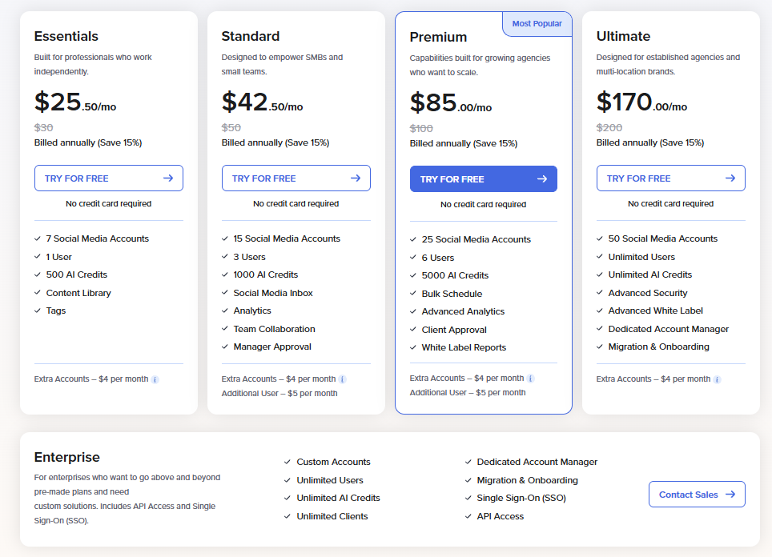Click the $25.50/mo price
This screenshot has height=557, width=772.
pyautogui.click(x=75, y=102)
